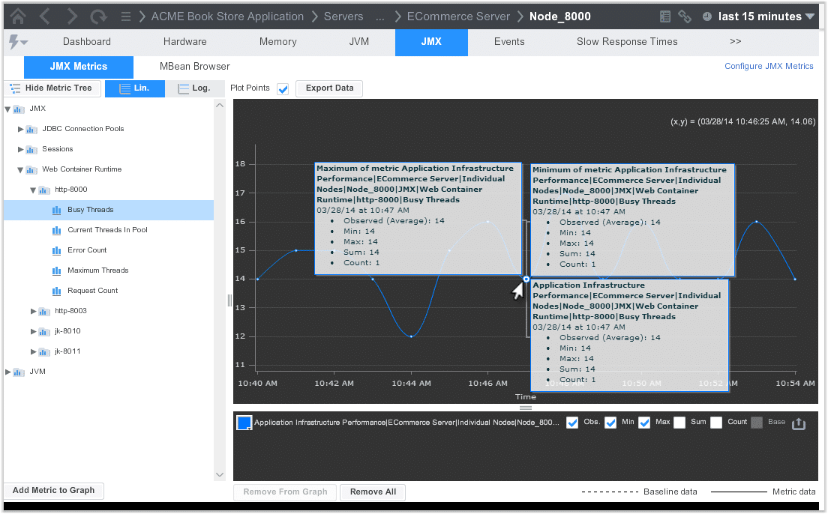
Task: Open the Configure JMX Metrics link
Action: [x=769, y=66]
